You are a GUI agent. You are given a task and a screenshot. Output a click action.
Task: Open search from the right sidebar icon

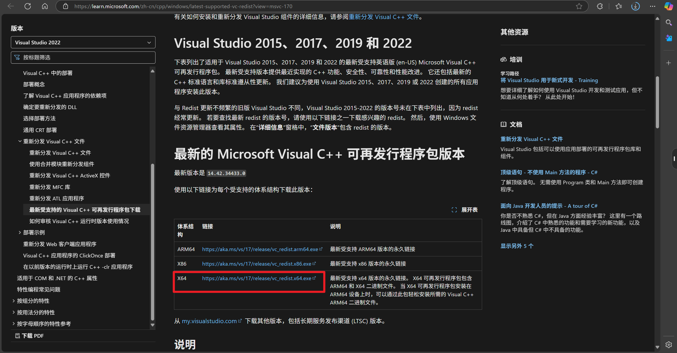click(669, 23)
